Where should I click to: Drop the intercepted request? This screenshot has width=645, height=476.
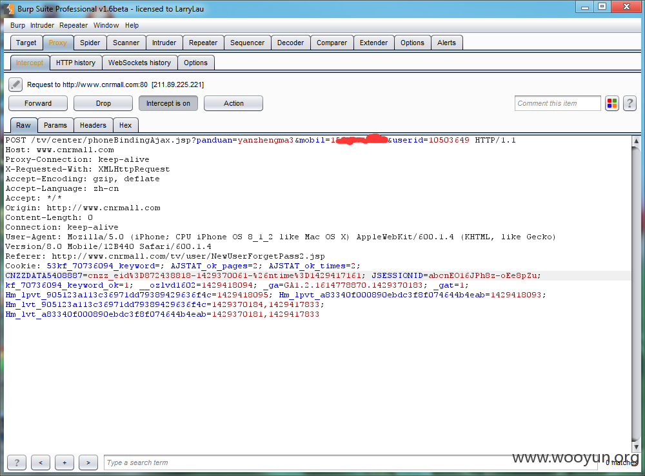pyautogui.click(x=103, y=103)
